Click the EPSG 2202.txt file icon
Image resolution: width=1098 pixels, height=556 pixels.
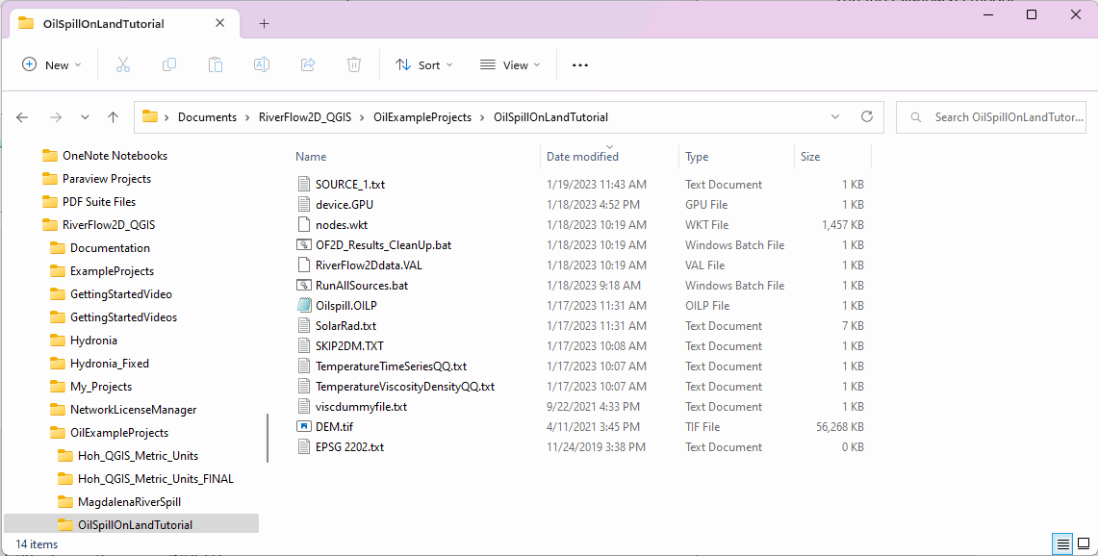(304, 446)
